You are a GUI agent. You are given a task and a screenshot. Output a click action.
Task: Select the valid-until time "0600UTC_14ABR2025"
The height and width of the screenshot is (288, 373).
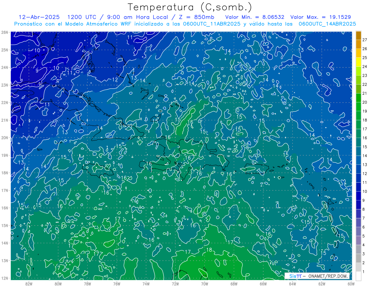(327, 24)
